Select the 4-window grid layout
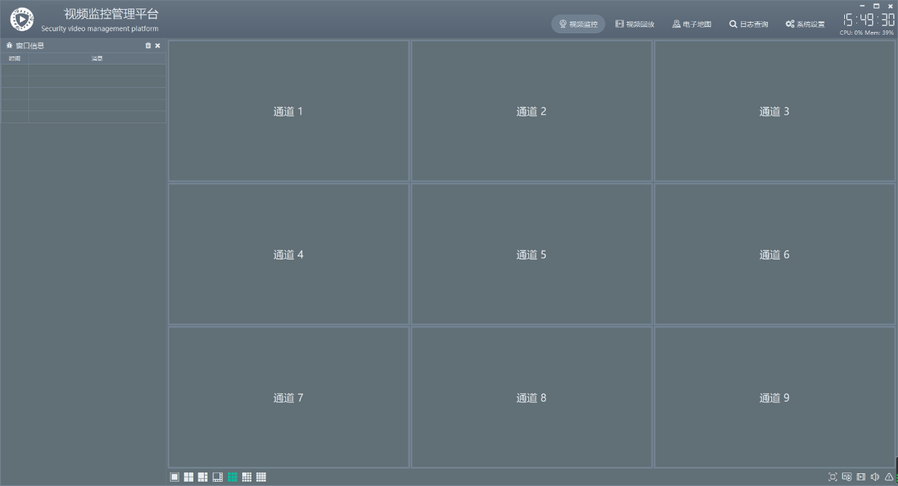 188,477
